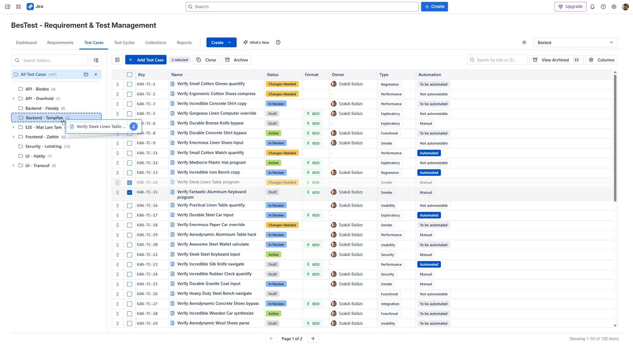This screenshot has height=354, width=633.
Task: Create a new folder with the plus icon
Action: coord(96,74)
